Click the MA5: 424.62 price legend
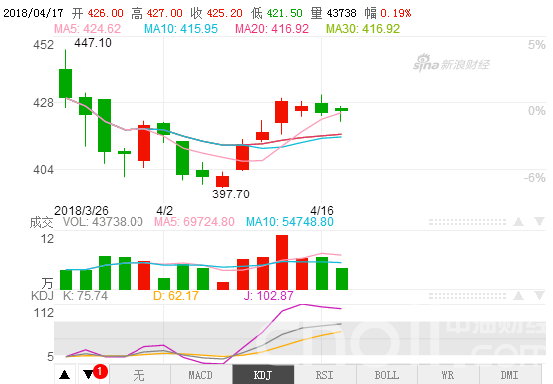The height and width of the screenshot is (384, 553). coord(87,29)
